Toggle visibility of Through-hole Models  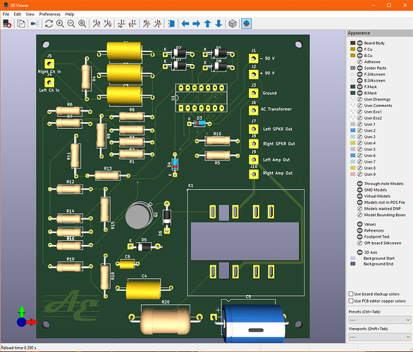[360, 184]
